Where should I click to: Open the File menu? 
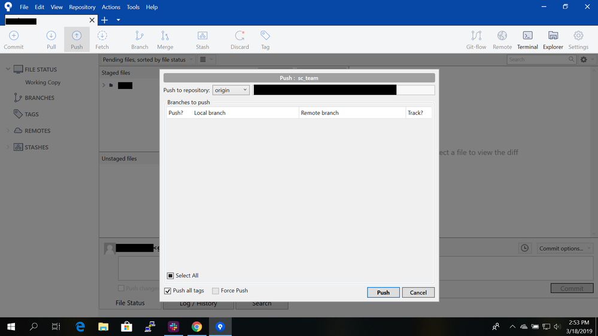(24, 7)
